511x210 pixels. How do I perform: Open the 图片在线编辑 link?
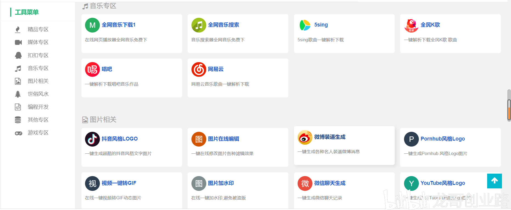coord(223,139)
